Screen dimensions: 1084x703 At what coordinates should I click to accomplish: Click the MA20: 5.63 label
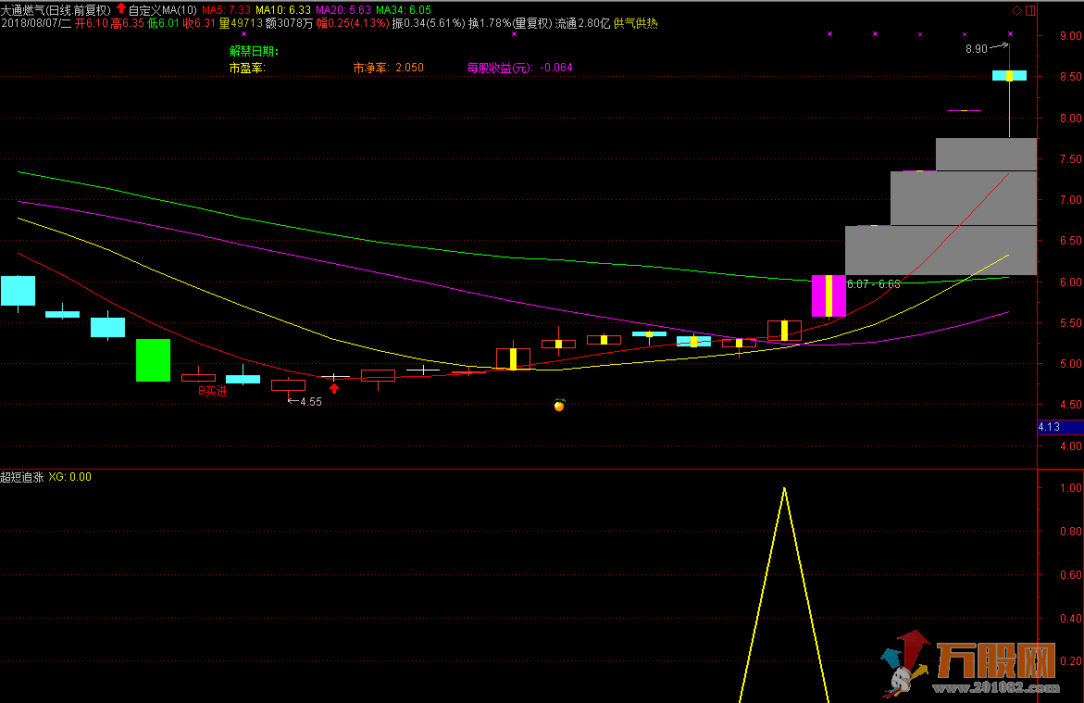343,9
